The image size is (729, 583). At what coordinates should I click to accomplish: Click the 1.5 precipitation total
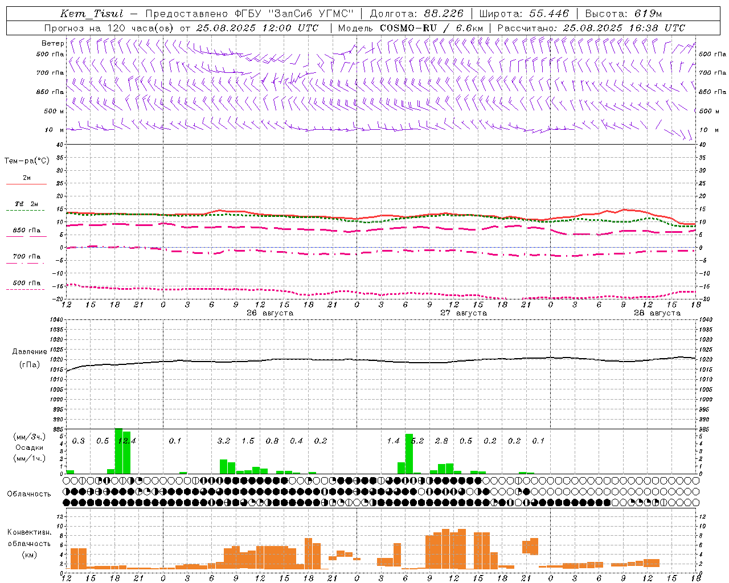(x=248, y=441)
